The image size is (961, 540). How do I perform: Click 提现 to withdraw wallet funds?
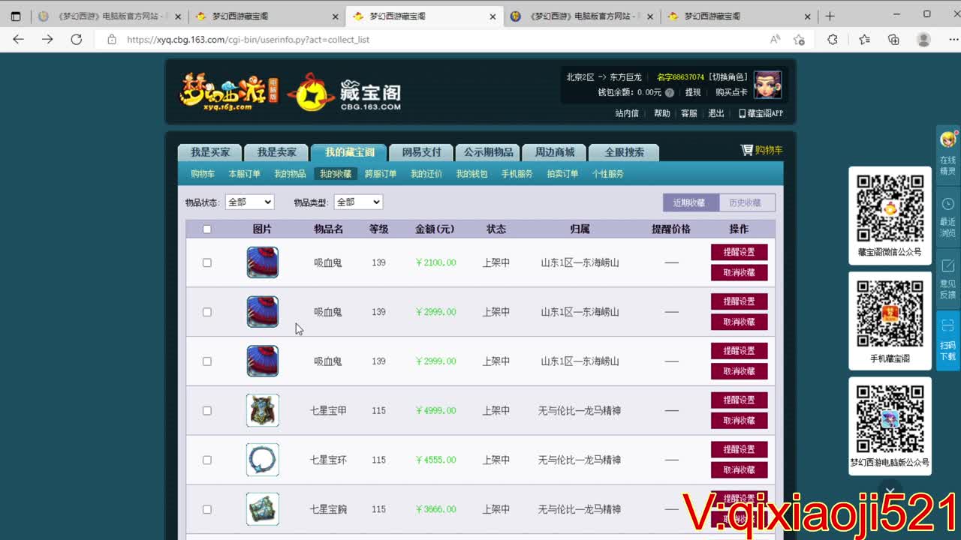tap(694, 92)
